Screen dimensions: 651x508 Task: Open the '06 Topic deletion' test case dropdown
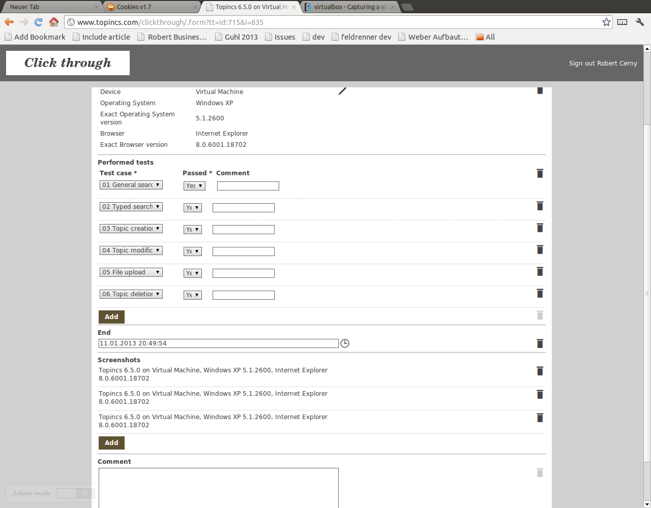pos(131,294)
